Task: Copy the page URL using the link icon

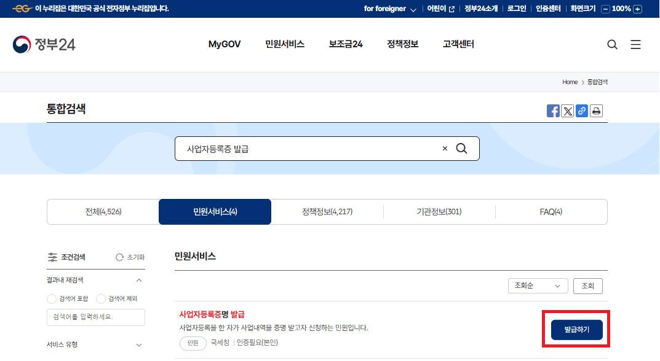Action: 581,111
